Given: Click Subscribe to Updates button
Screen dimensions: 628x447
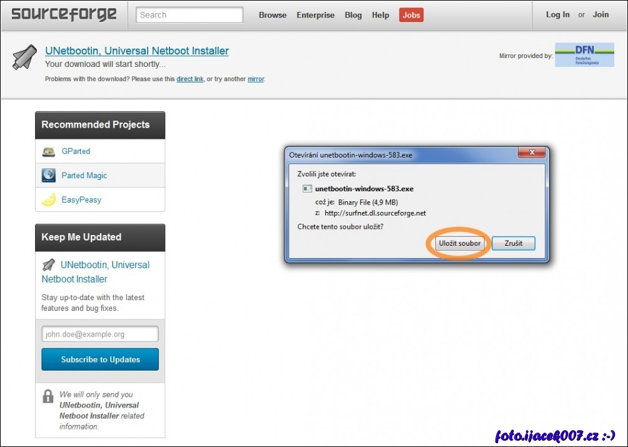Looking at the screenshot, I should 100,359.
